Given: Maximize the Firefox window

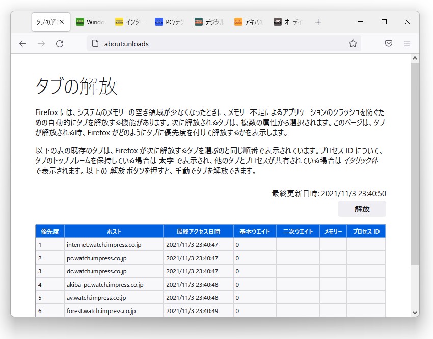Looking at the screenshot, I should click(x=384, y=22).
